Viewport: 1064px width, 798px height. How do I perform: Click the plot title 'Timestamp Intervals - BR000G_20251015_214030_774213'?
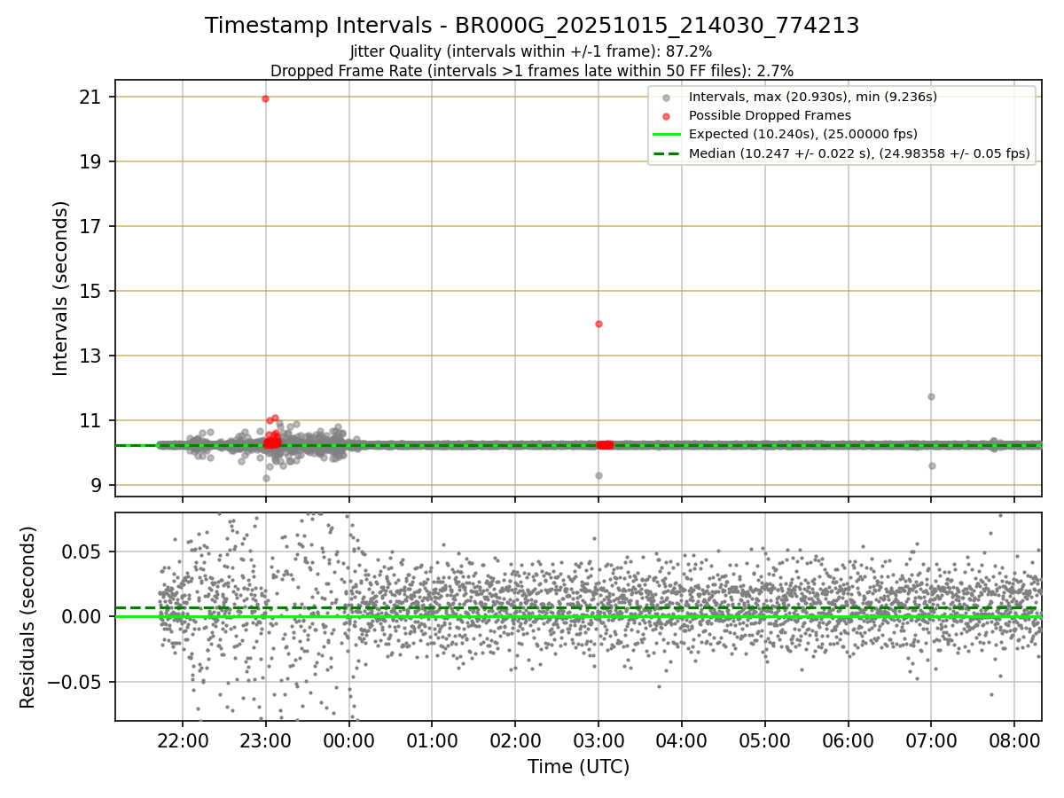click(532, 26)
